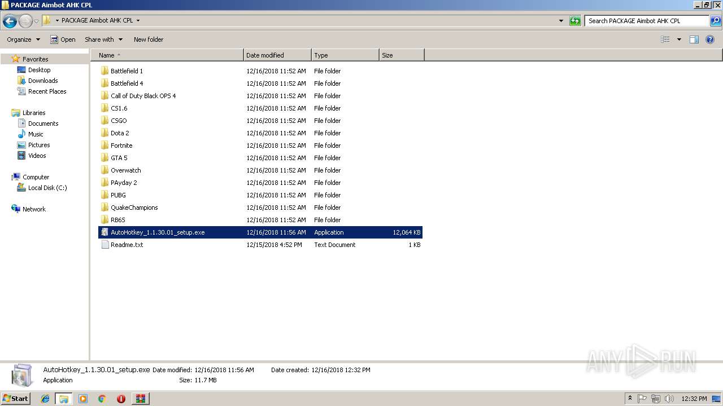723x406 pixels.
Task: Open the Videos library
Action: coord(37,156)
